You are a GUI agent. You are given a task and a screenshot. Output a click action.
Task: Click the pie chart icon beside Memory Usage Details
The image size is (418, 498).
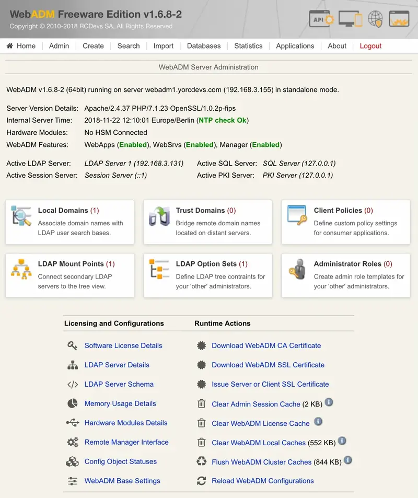[x=73, y=403]
